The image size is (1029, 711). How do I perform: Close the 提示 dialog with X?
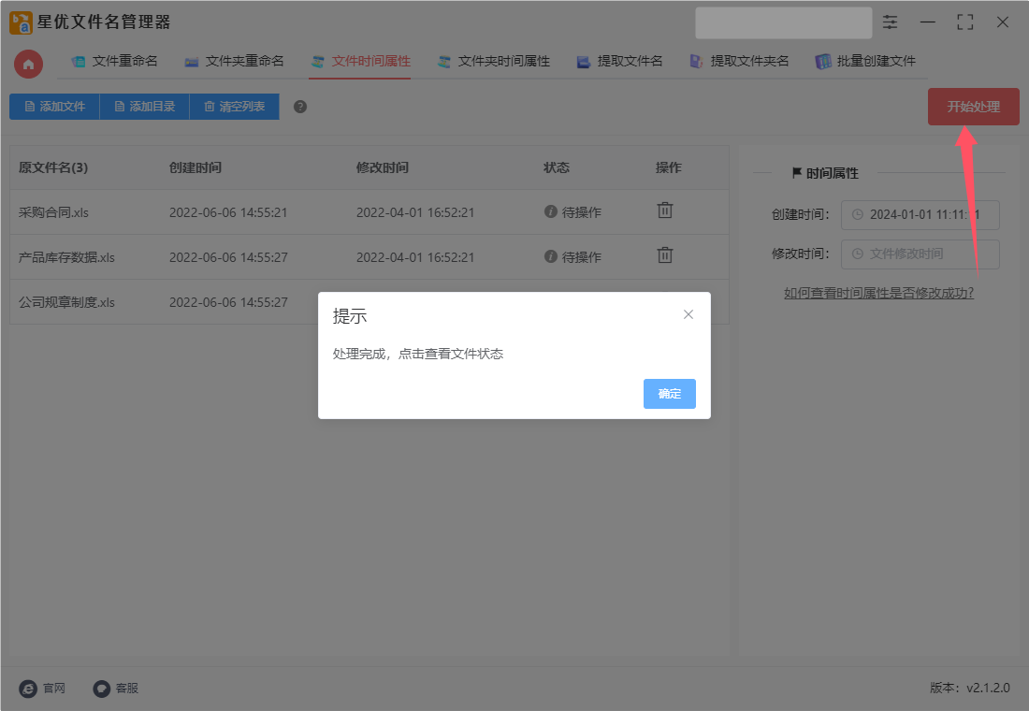[x=688, y=314]
